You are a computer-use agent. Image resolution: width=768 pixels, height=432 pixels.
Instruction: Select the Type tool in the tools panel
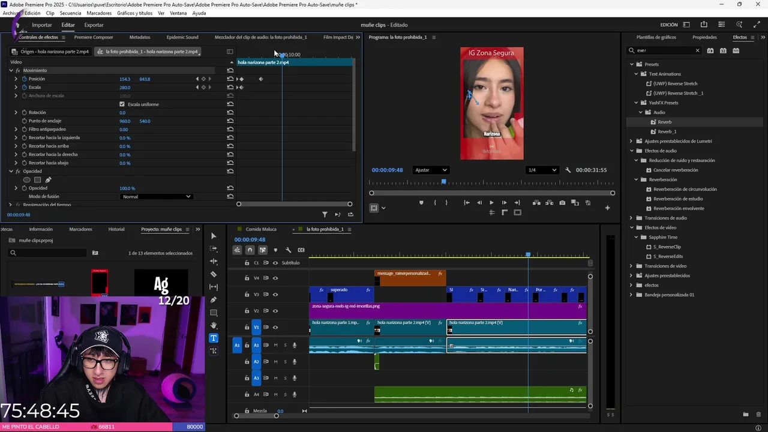coord(214,338)
